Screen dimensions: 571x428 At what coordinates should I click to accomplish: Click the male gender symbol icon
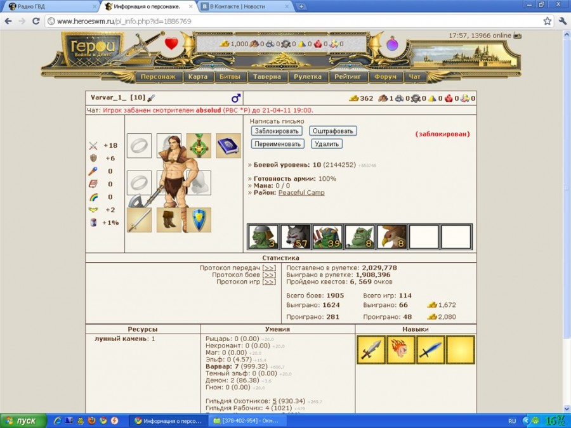click(236, 98)
